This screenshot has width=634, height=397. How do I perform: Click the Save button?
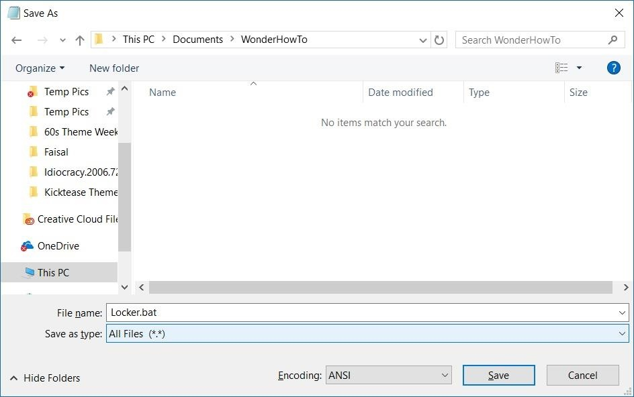498,376
